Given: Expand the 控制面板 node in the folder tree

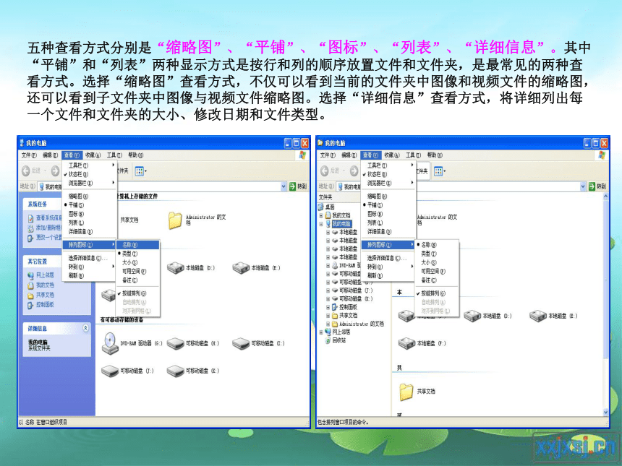Looking at the screenshot, I should click(x=328, y=307).
